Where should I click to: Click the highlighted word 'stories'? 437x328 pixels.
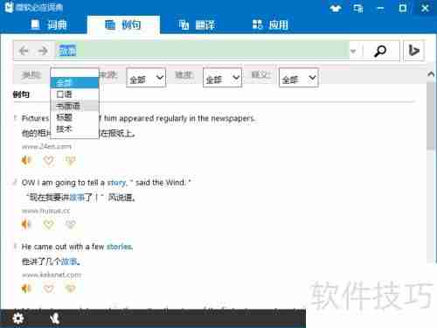click(x=120, y=247)
